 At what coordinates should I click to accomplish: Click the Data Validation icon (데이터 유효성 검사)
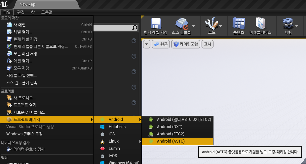coord(9,149)
